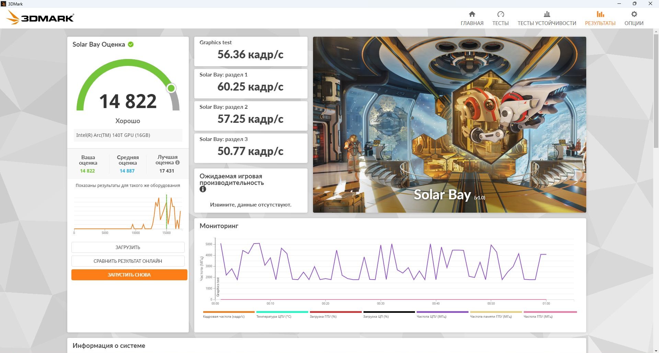
Task: Click the big 14 822 score in the gauge
Action: (128, 101)
